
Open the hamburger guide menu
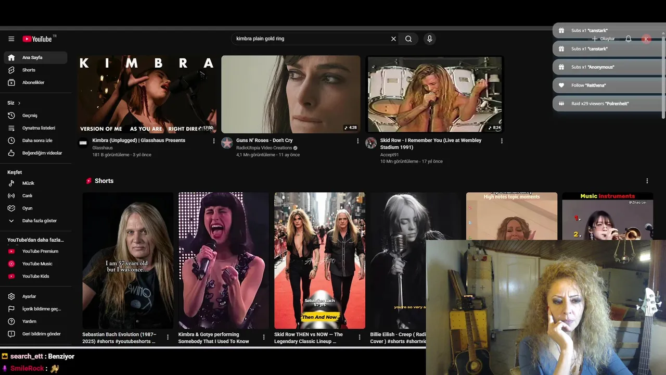pyautogui.click(x=11, y=39)
